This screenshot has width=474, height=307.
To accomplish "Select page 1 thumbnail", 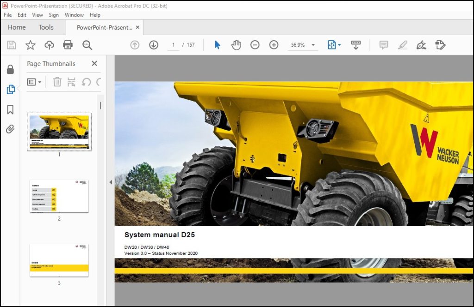I will point(59,132).
